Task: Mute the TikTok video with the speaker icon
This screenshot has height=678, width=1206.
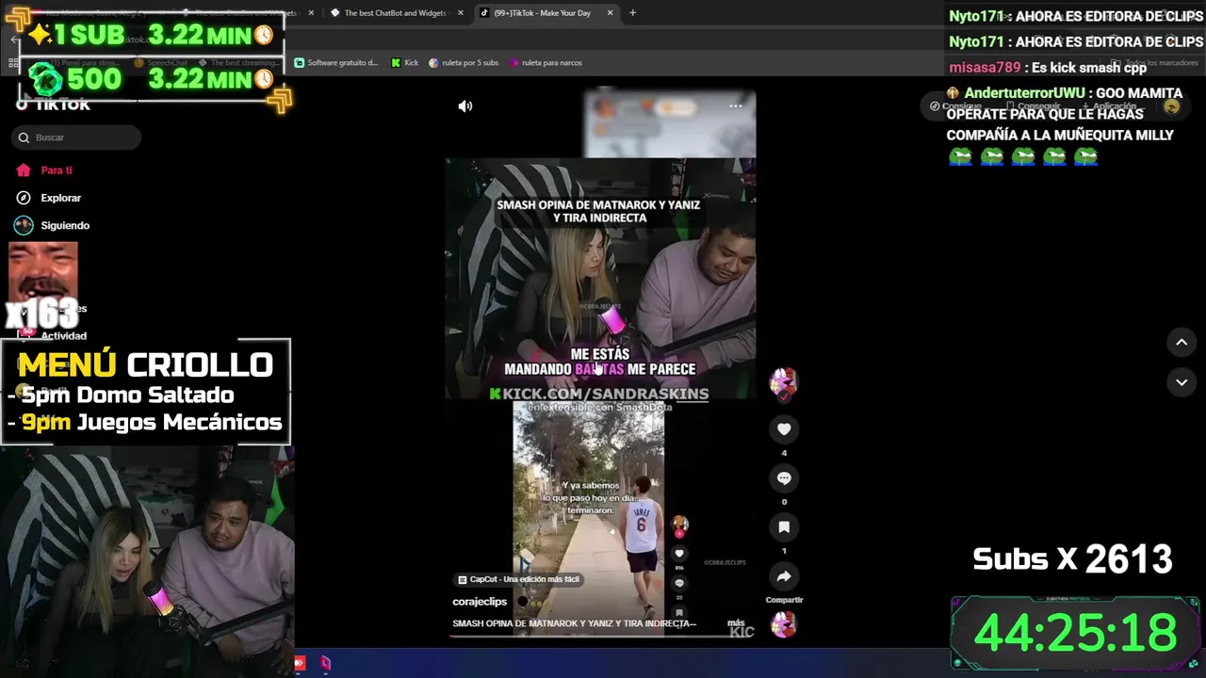Action: click(464, 106)
